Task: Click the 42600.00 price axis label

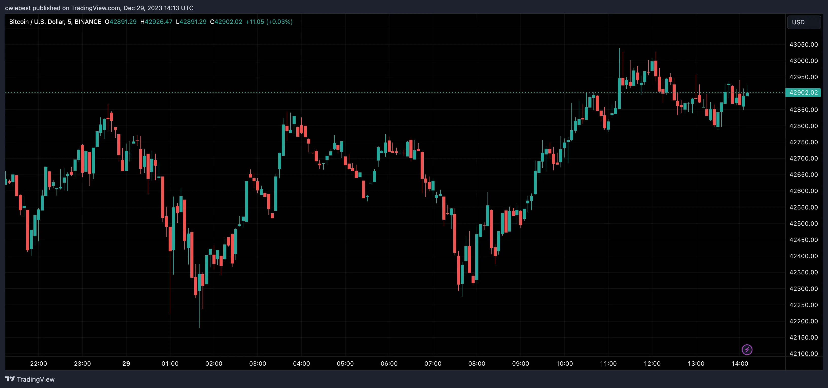Action: [804, 191]
